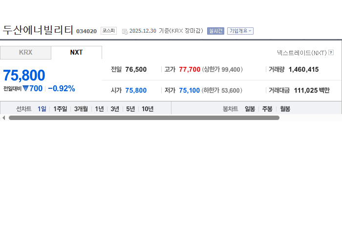
Task: Open the 주봉 candlestick chart
Action: (x=267, y=109)
